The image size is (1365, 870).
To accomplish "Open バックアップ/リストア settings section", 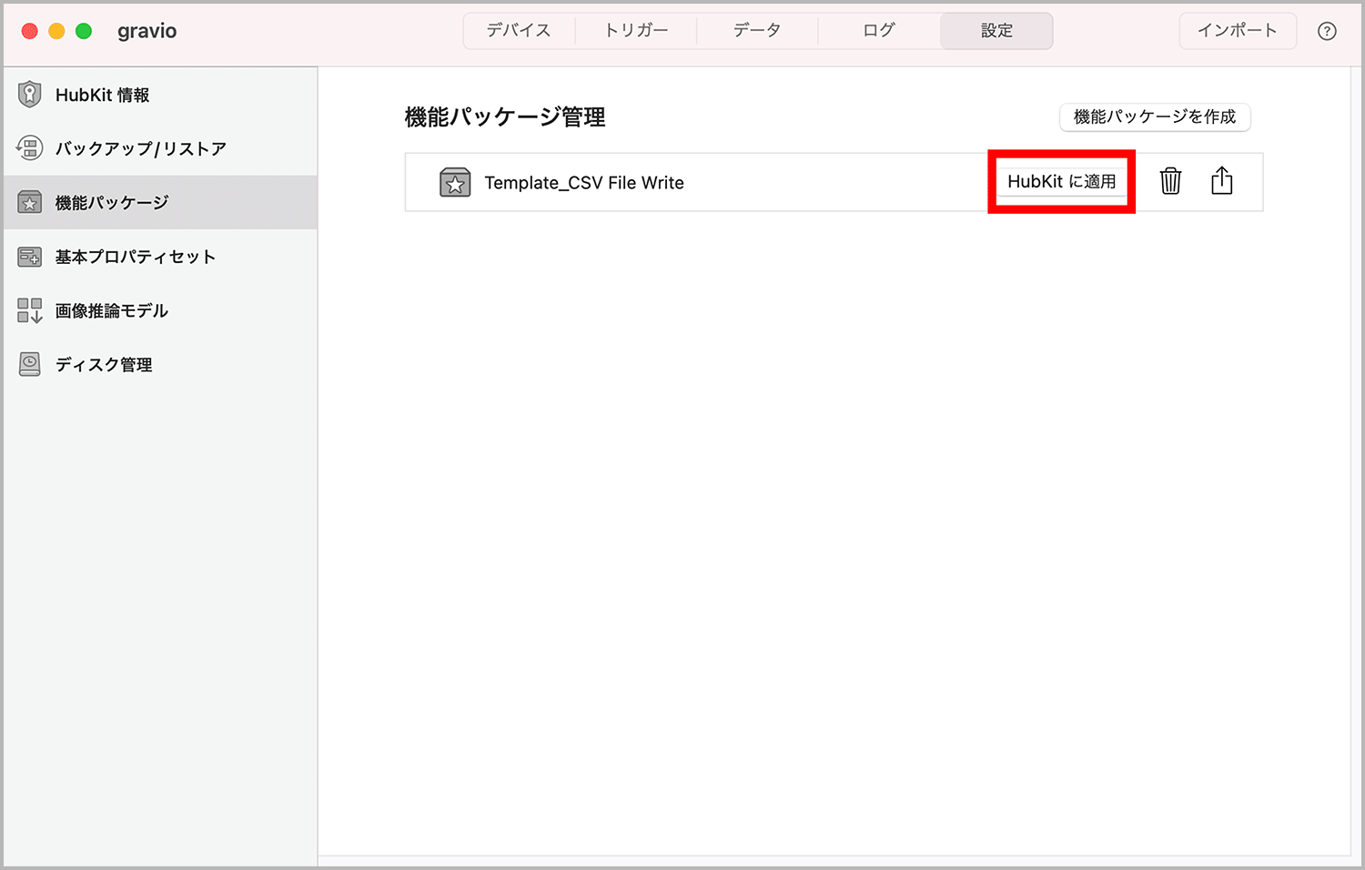I will pos(160,148).
